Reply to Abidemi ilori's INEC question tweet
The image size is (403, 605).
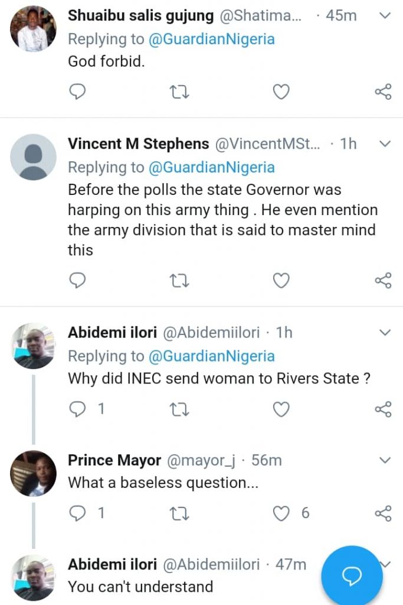(x=78, y=409)
